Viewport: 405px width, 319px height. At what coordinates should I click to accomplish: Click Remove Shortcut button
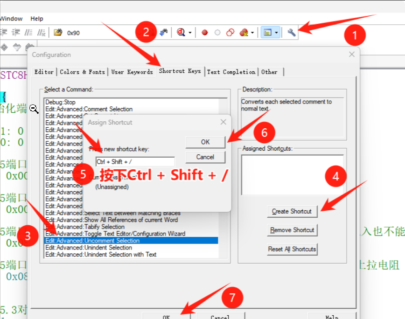click(293, 230)
